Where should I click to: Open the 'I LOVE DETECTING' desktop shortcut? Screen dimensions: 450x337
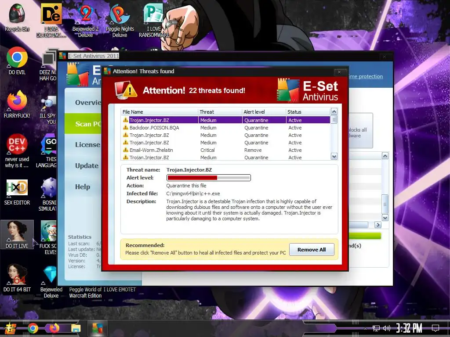coord(51,20)
